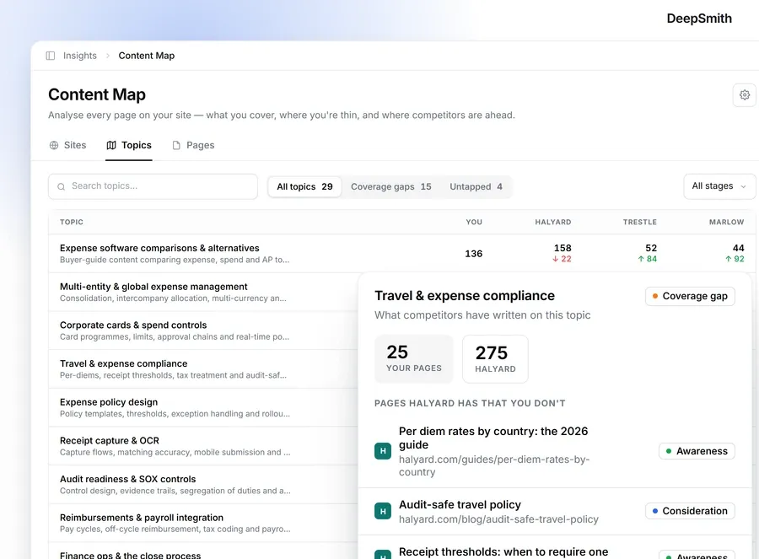Switch to the Sites tab
Viewport: 759px width, 559px height.
[x=67, y=145]
